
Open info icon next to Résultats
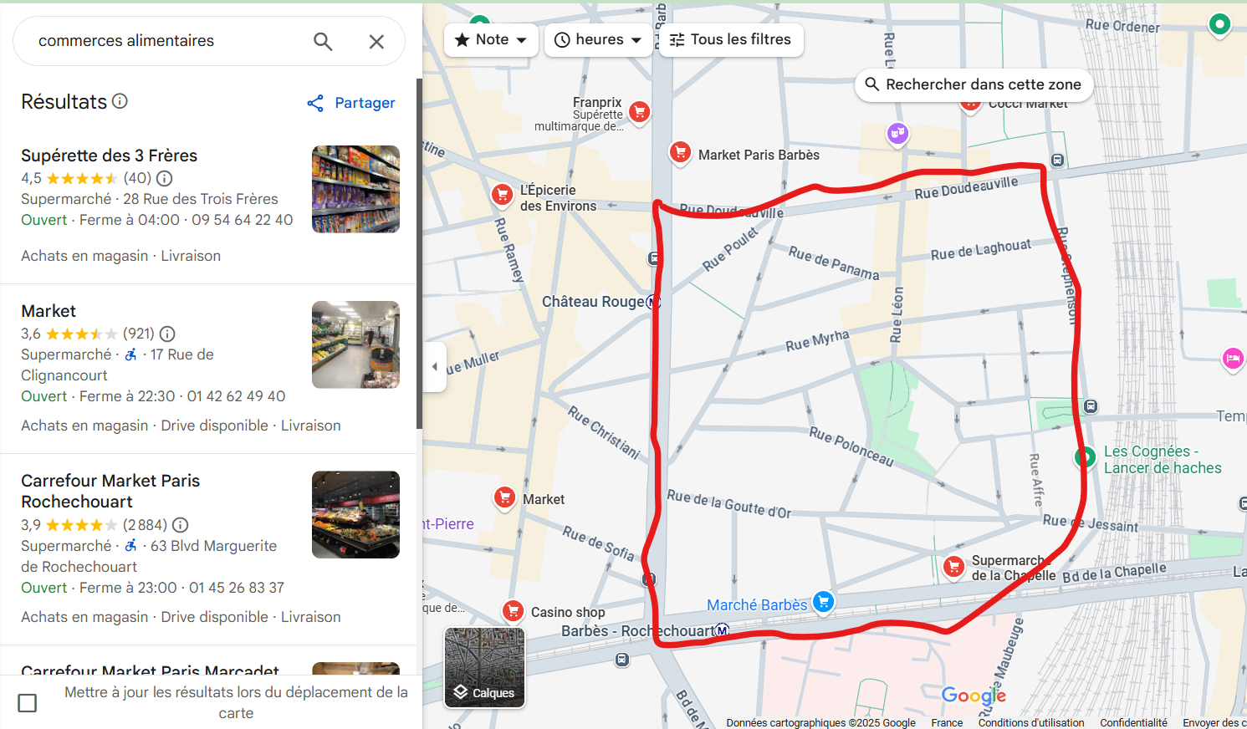[x=120, y=101]
